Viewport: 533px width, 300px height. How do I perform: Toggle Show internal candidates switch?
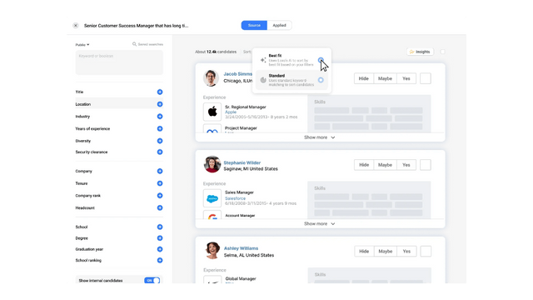coord(152,281)
